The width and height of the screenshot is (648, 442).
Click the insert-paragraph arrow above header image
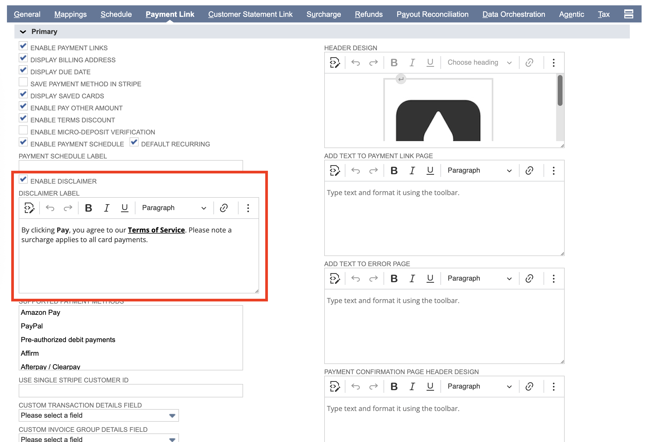(x=401, y=79)
